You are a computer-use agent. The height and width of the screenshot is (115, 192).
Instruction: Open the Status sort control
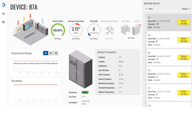[149, 9]
